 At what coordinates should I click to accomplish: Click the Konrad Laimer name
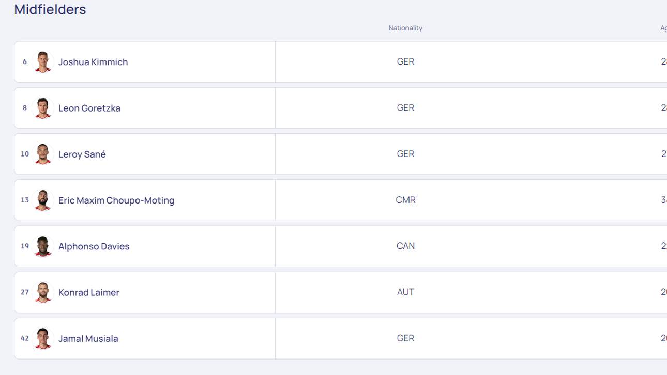pyautogui.click(x=89, y=292)
